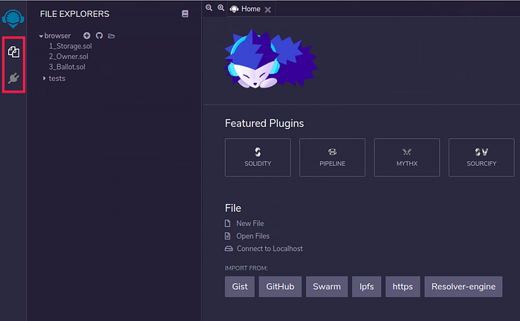Activate the Sourcify featured plugin

tap(481, 157)
